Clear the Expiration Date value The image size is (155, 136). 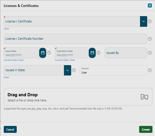pos(72,60)
